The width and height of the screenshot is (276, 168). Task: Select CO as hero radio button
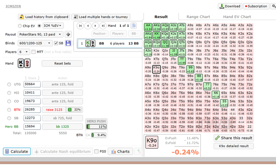(x=9, y=101)
